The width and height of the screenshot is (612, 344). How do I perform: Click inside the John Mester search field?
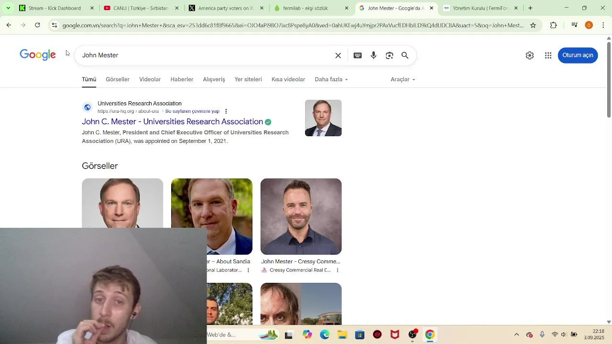pos(206,55)
